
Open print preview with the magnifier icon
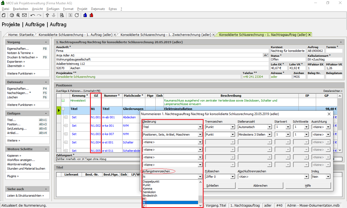tap(18, 15)
